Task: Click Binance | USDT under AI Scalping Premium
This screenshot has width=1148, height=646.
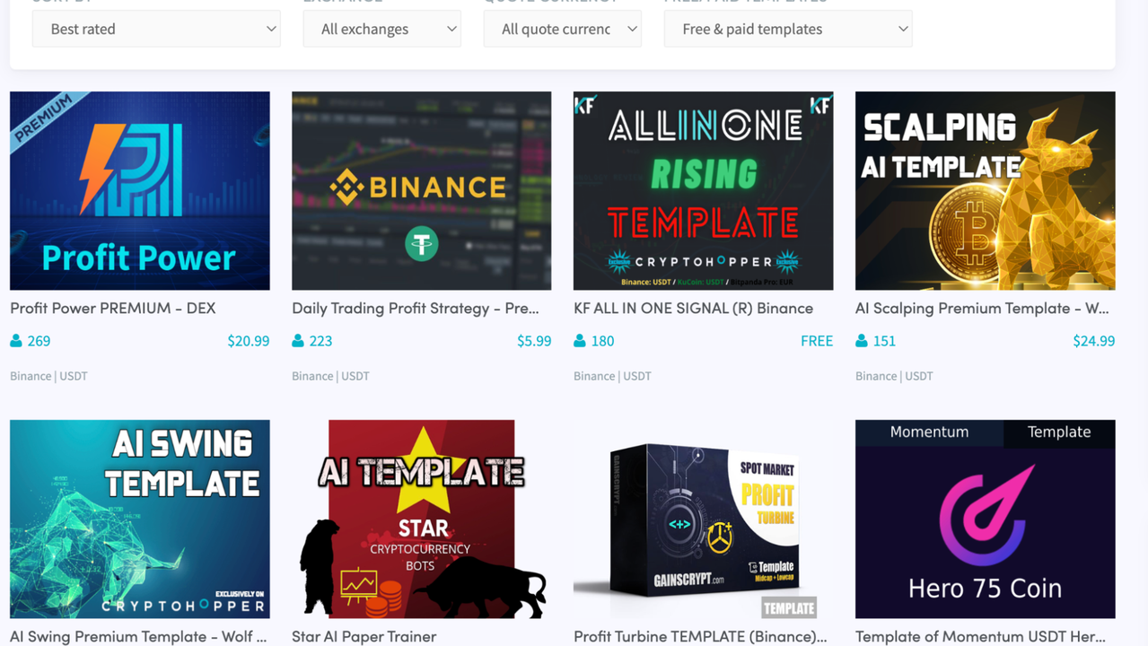Action: click(x=894, y=376)
